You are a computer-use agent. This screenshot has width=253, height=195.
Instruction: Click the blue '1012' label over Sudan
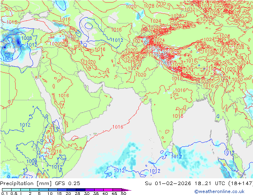point(25,125)
